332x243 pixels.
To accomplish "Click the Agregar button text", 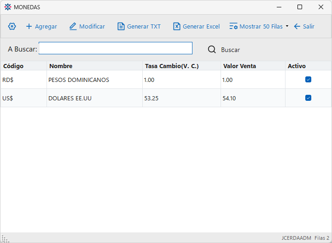I will pyautogui.click(x=46, y=27).
